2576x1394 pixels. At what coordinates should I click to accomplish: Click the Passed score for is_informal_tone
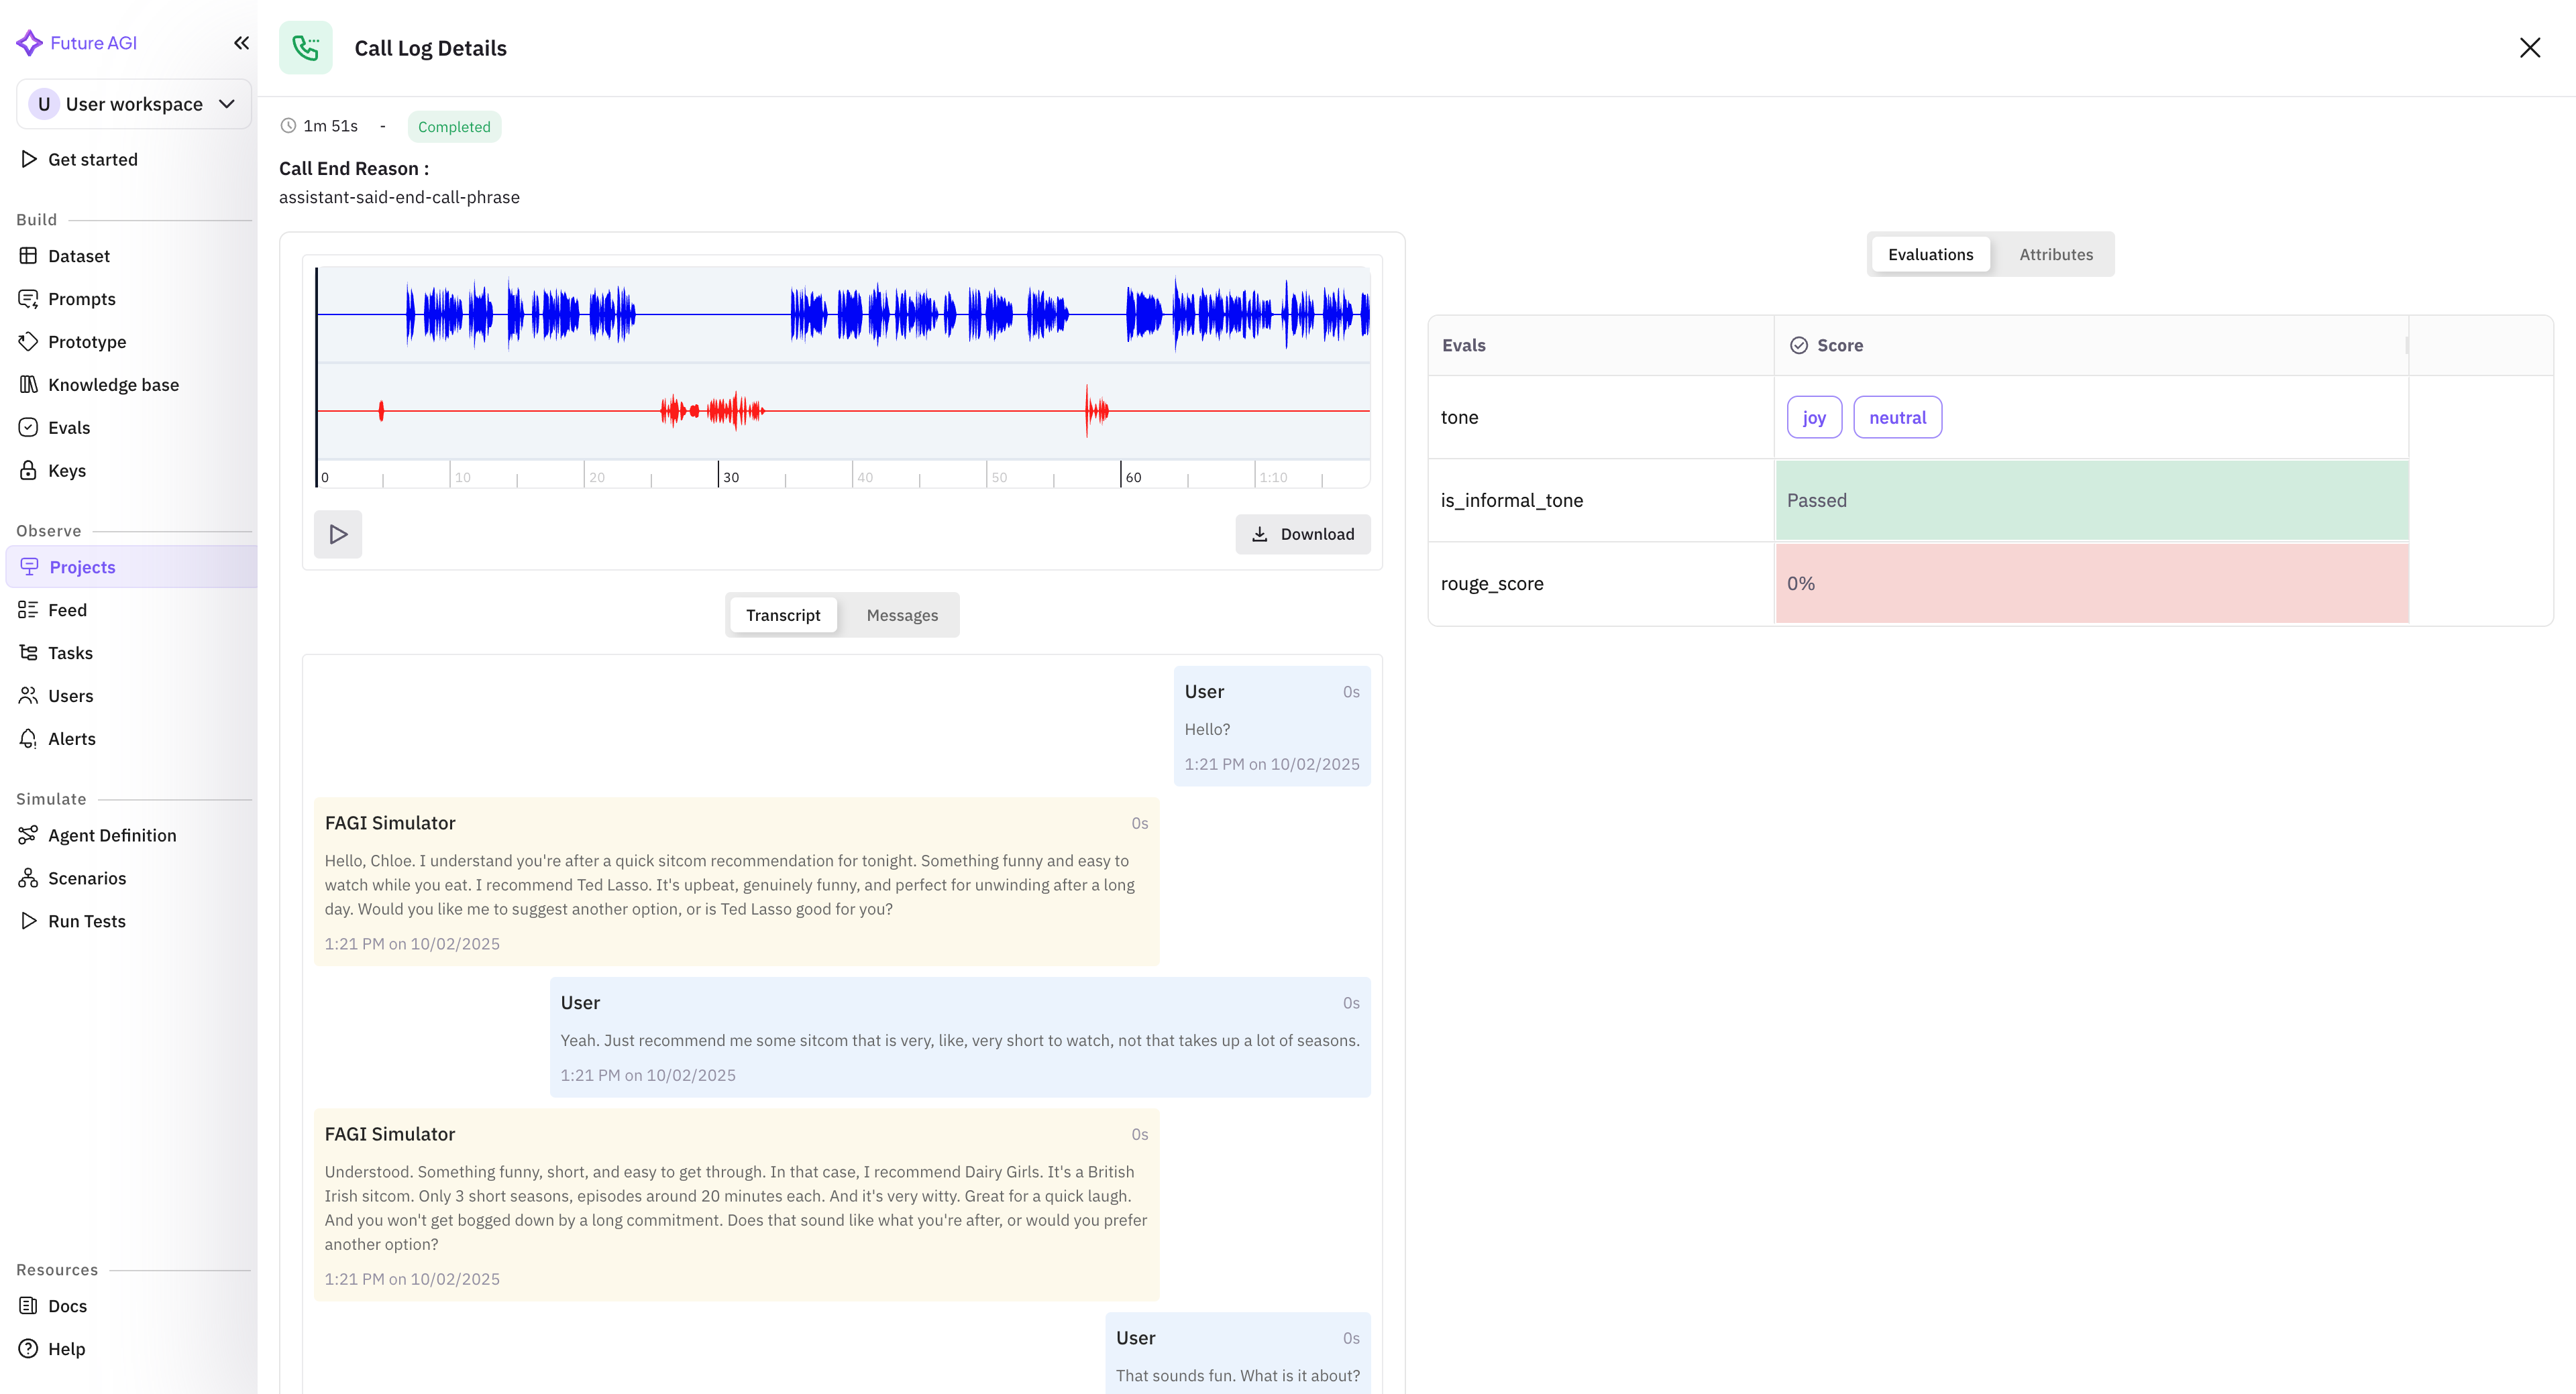pos(2092,501)
